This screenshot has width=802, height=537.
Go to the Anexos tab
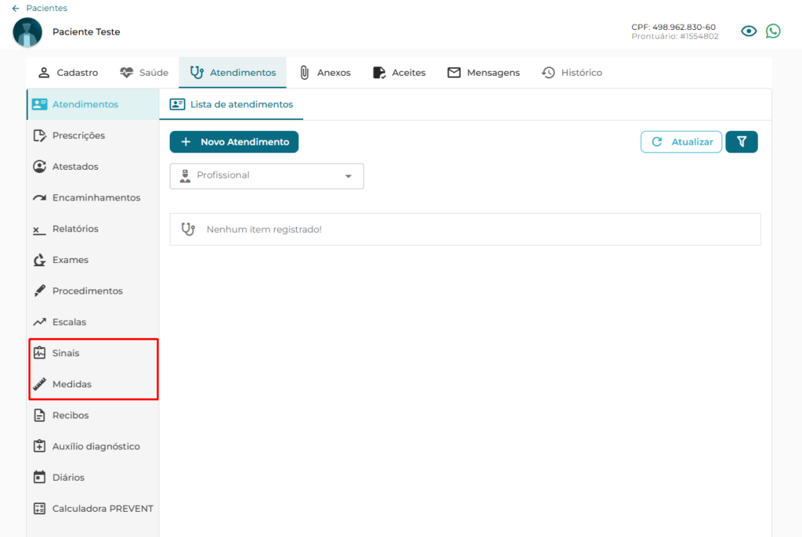click(x=325, y=73)
